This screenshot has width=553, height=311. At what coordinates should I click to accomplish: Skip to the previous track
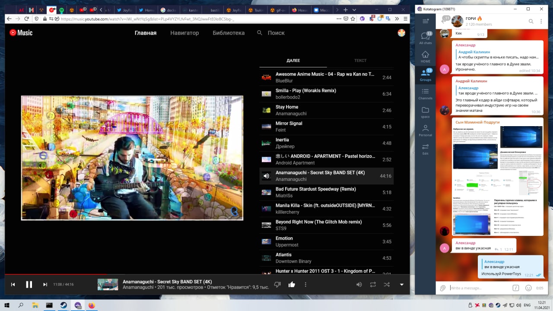[13, 284]
